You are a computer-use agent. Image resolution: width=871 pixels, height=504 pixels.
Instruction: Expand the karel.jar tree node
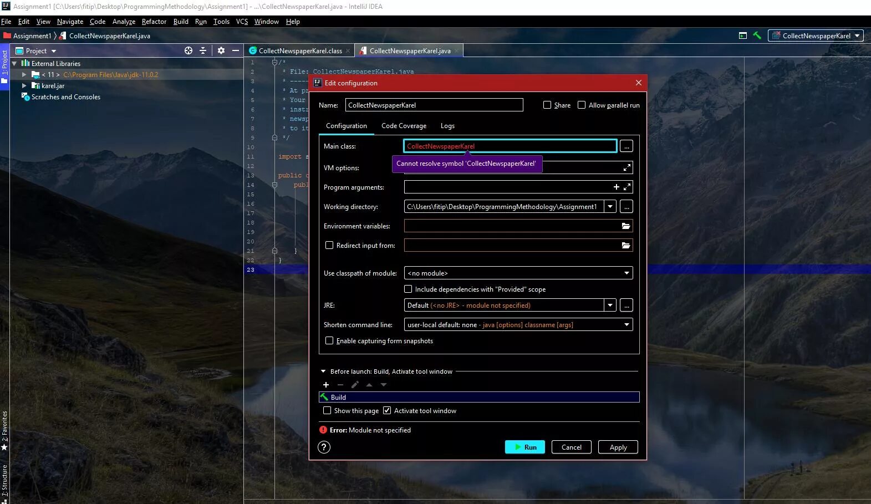pos(24,85)
